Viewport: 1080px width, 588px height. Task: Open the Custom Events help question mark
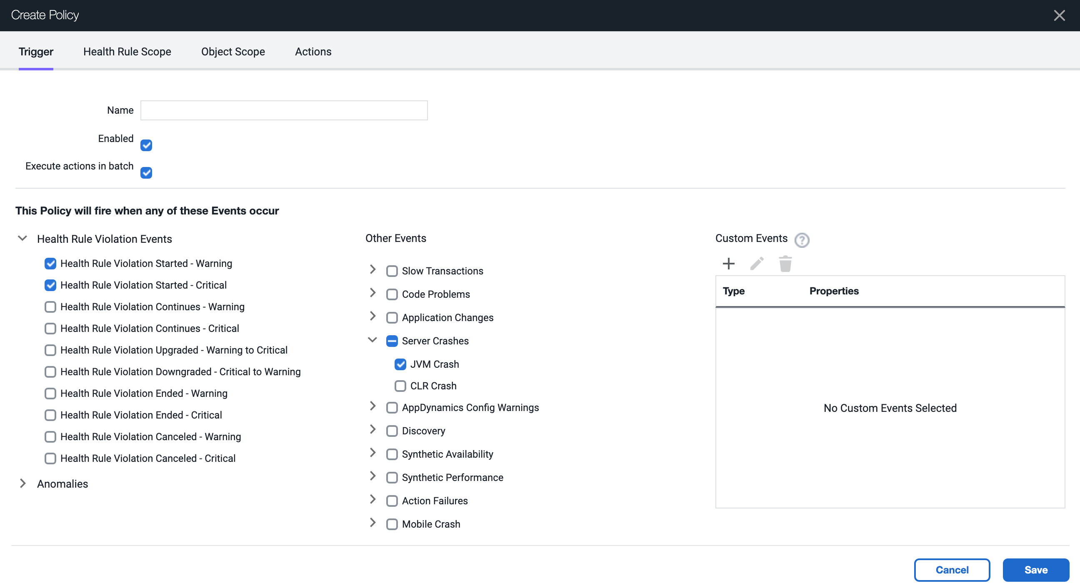[802, 240]
